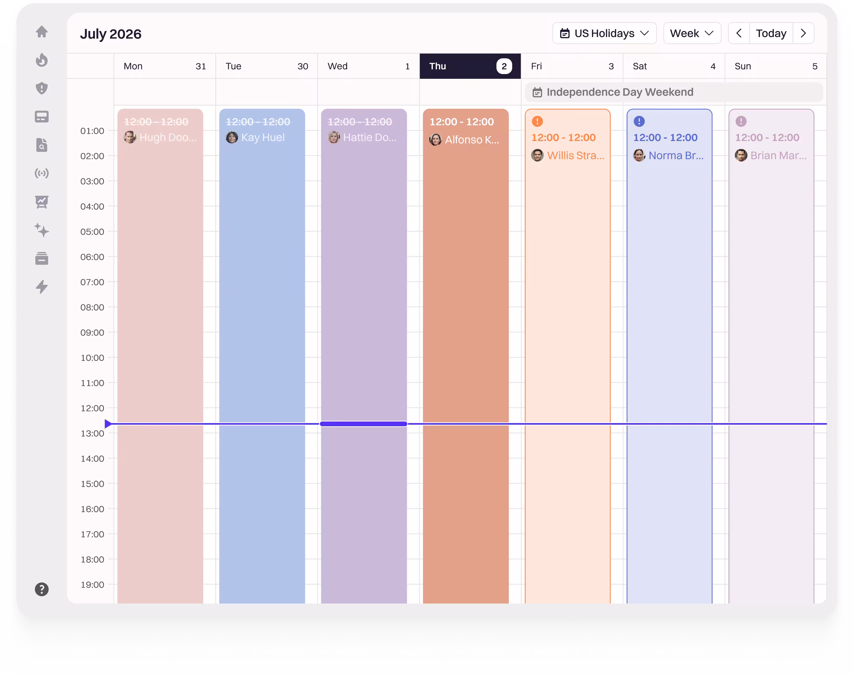Click the July 2026 title
The width and height of the screenshot is (854, 676).
(x=110, y=34)
